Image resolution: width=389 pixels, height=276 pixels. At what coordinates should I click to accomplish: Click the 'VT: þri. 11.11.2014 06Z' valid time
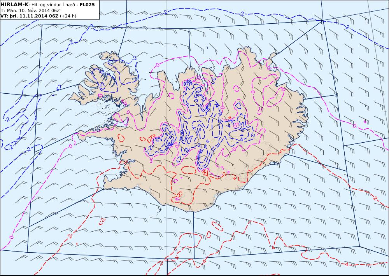tap(29, 16)
